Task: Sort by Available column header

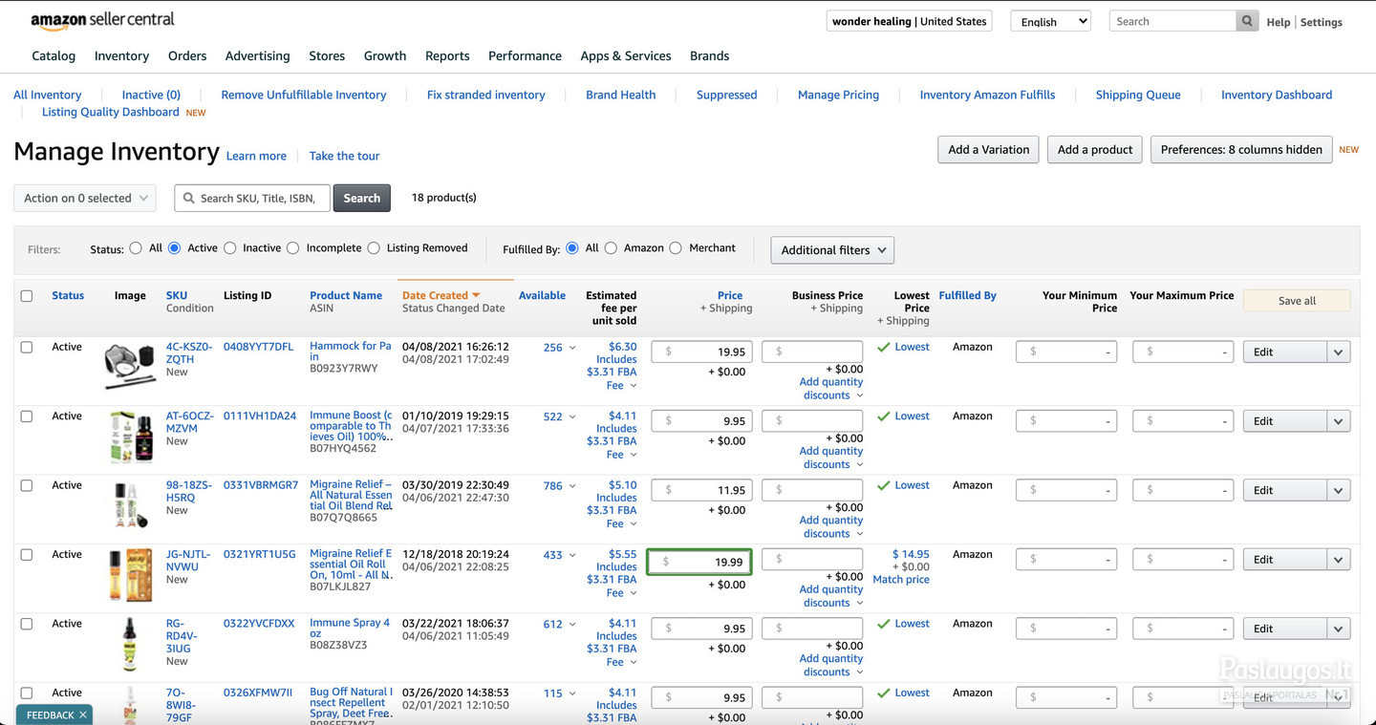Action: coord(542,295)
